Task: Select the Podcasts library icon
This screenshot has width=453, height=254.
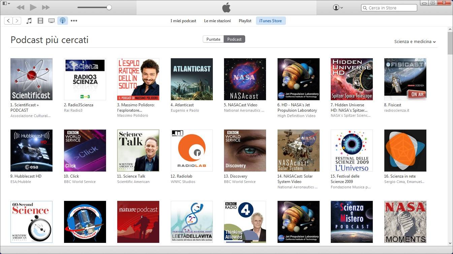Action: (x=63, y=21)
